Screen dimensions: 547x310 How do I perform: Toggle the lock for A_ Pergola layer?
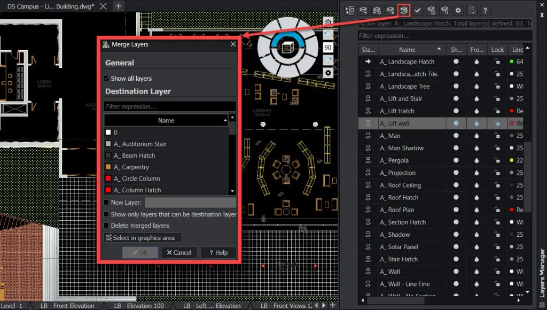click(497, 160)
